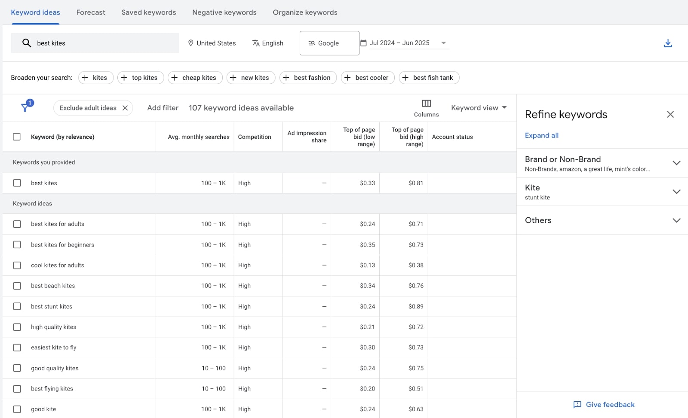
Task: Add 'cheap kites' suggestion chip
Action: pyautogui.click(x=195, y=78)
